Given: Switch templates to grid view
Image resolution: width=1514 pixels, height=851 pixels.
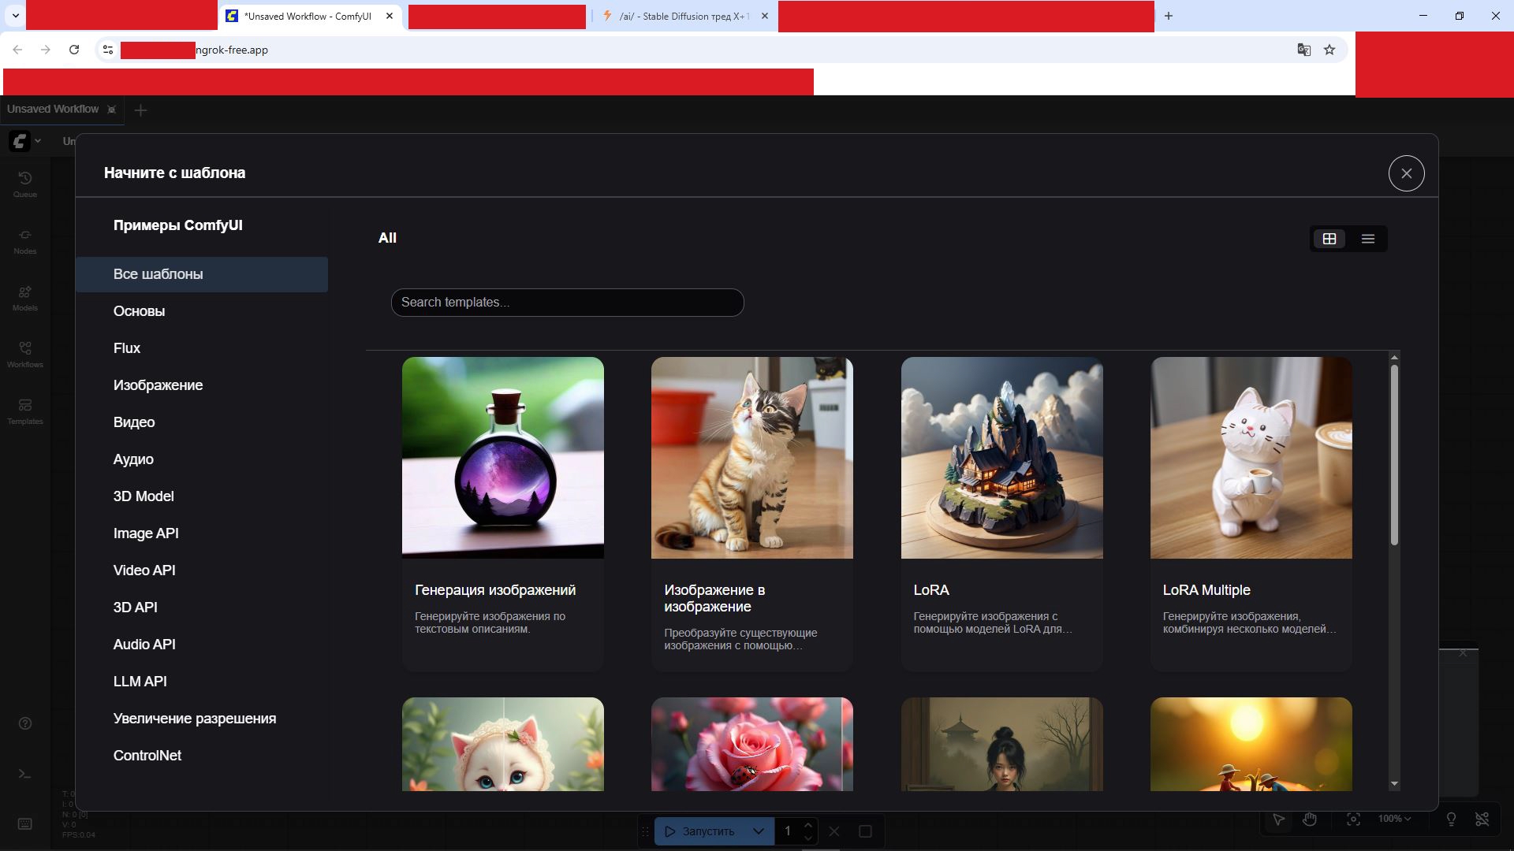Looking at the screenshot, I should point(1329,239).
